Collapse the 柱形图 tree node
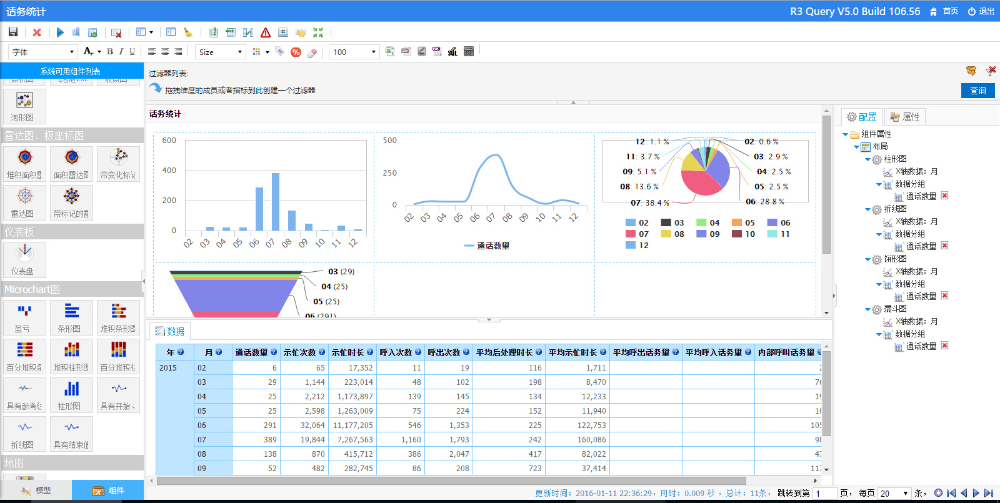The width and height of the screenshot is (1000, 503). coord(868,159)
